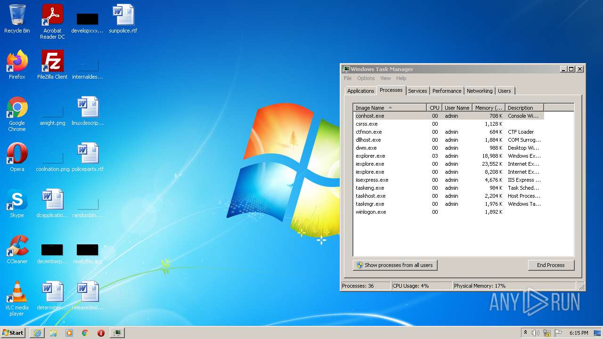
Task: Open the View menu in Task Manager
Action: 385,78
